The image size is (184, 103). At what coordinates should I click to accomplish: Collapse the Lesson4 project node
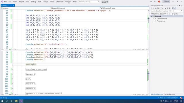(x=152, y=16)
